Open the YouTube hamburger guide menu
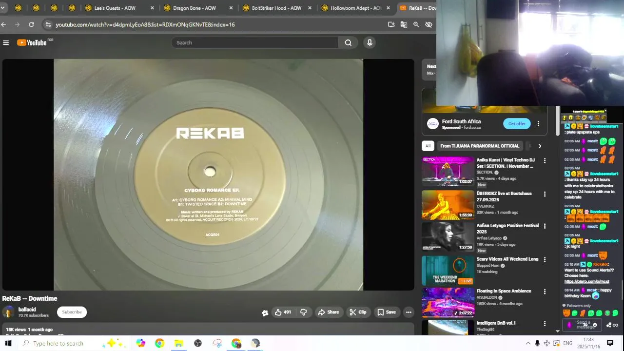Screen dimensions: 624x351 6,43
